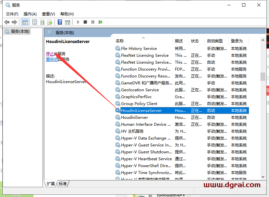269x197 pixels.
Task: Select GameDVR 和广播用户服务 row
Action: (182, 83)
